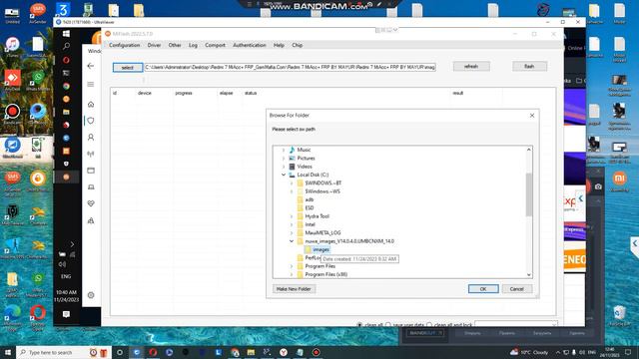Collapse the Local Disk (C:) node
639x359 pixels.
click(284, 175)
